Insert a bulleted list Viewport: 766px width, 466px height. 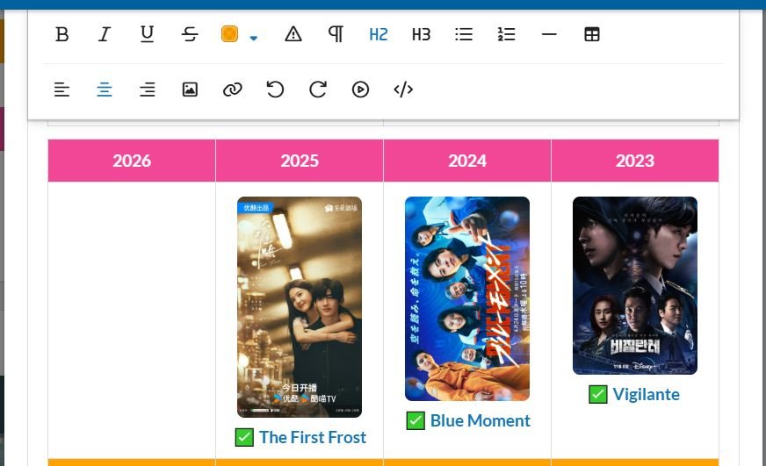[x=464, y=34]
